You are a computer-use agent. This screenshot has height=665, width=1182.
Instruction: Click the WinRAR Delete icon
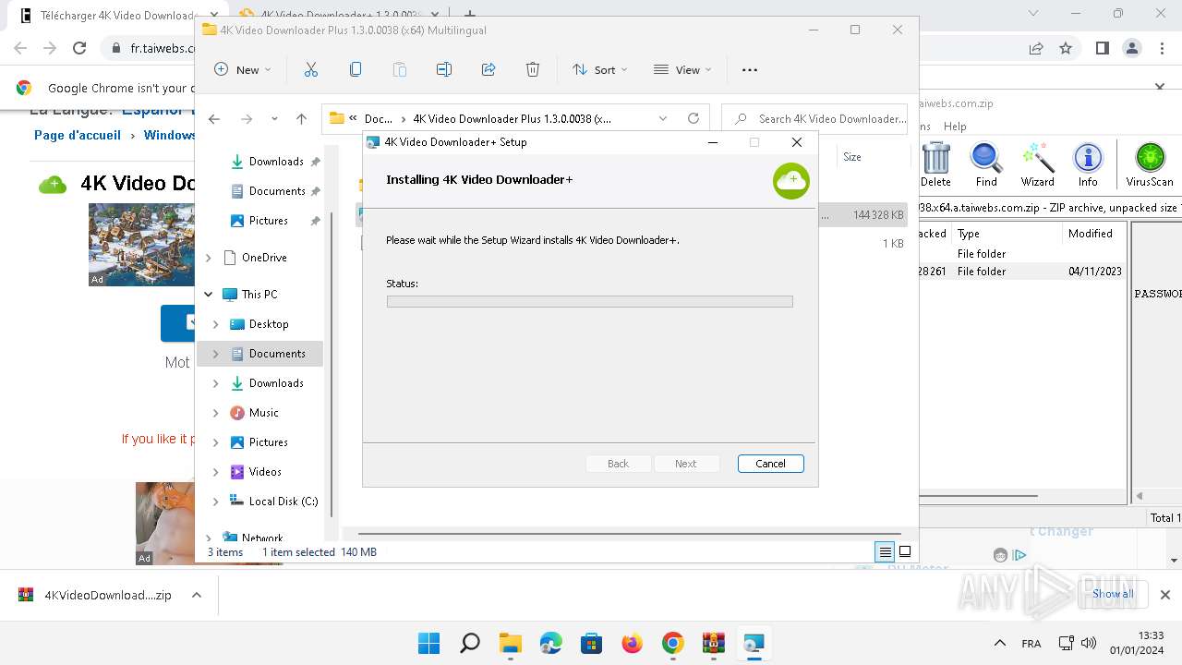pyautogui.click(x=935, y=165)
